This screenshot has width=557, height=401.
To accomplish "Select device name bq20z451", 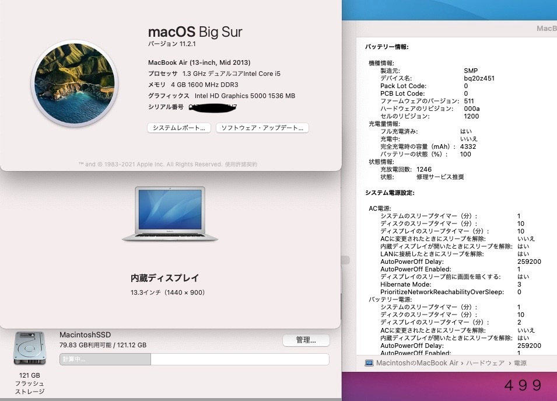I will click(479, 78).
